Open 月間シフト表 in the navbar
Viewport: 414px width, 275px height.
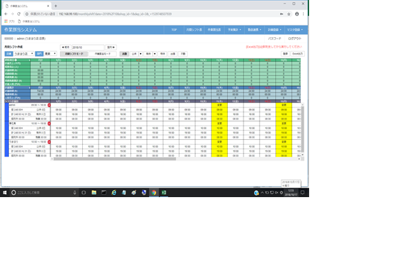click(194, 30)
